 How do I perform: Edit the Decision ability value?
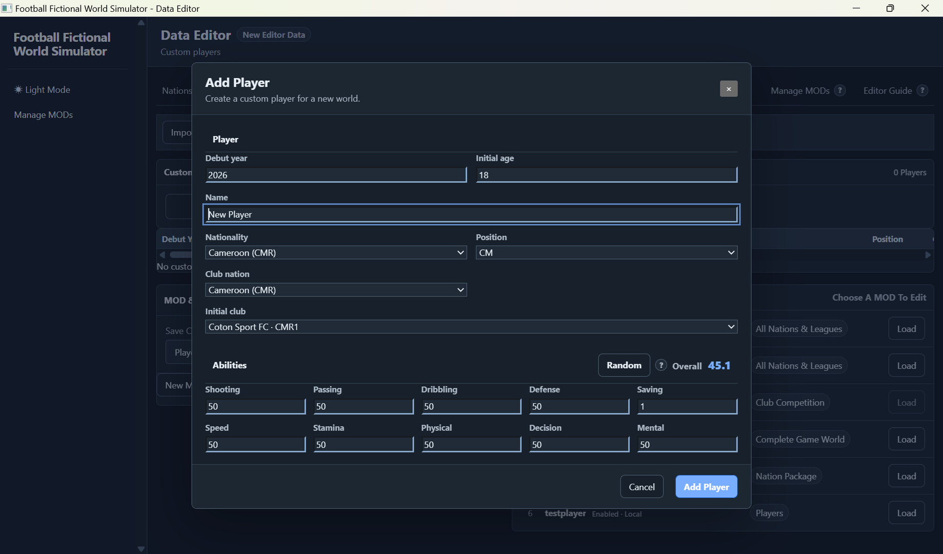579,444
